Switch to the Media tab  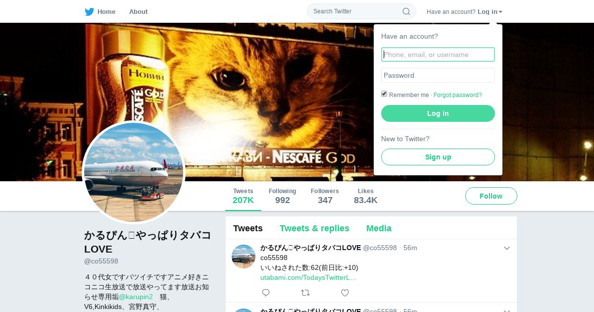click(x=379, y=228)
